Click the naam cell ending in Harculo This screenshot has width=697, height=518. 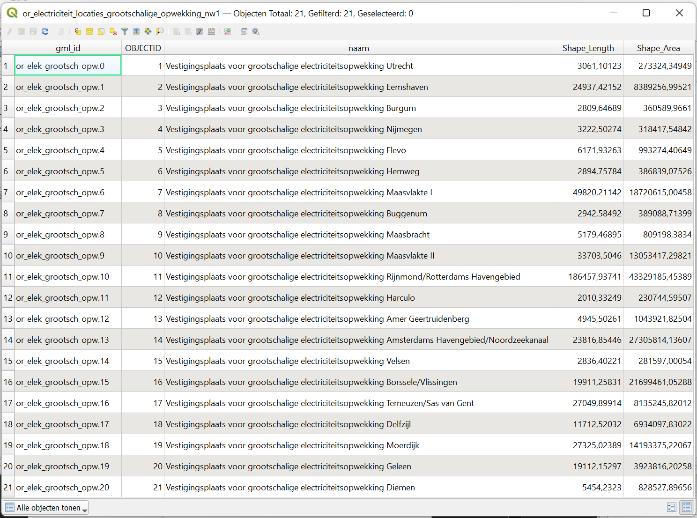coord(358,297)
